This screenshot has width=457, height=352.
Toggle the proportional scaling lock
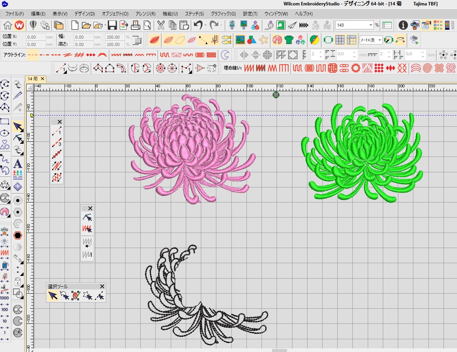(137, 41)
